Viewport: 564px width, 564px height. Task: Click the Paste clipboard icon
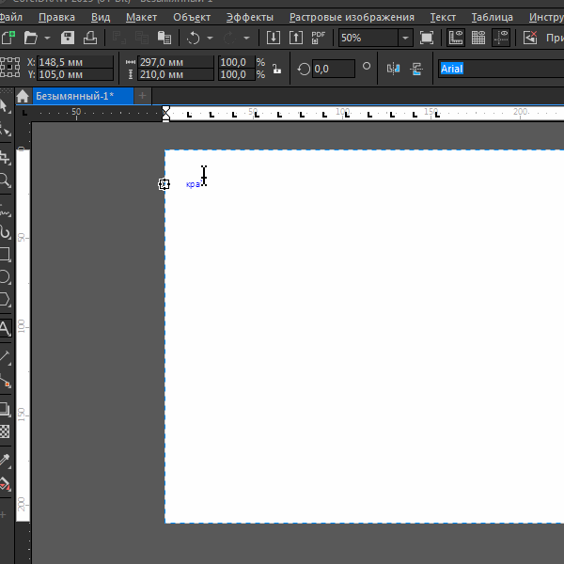pos(164,38)
